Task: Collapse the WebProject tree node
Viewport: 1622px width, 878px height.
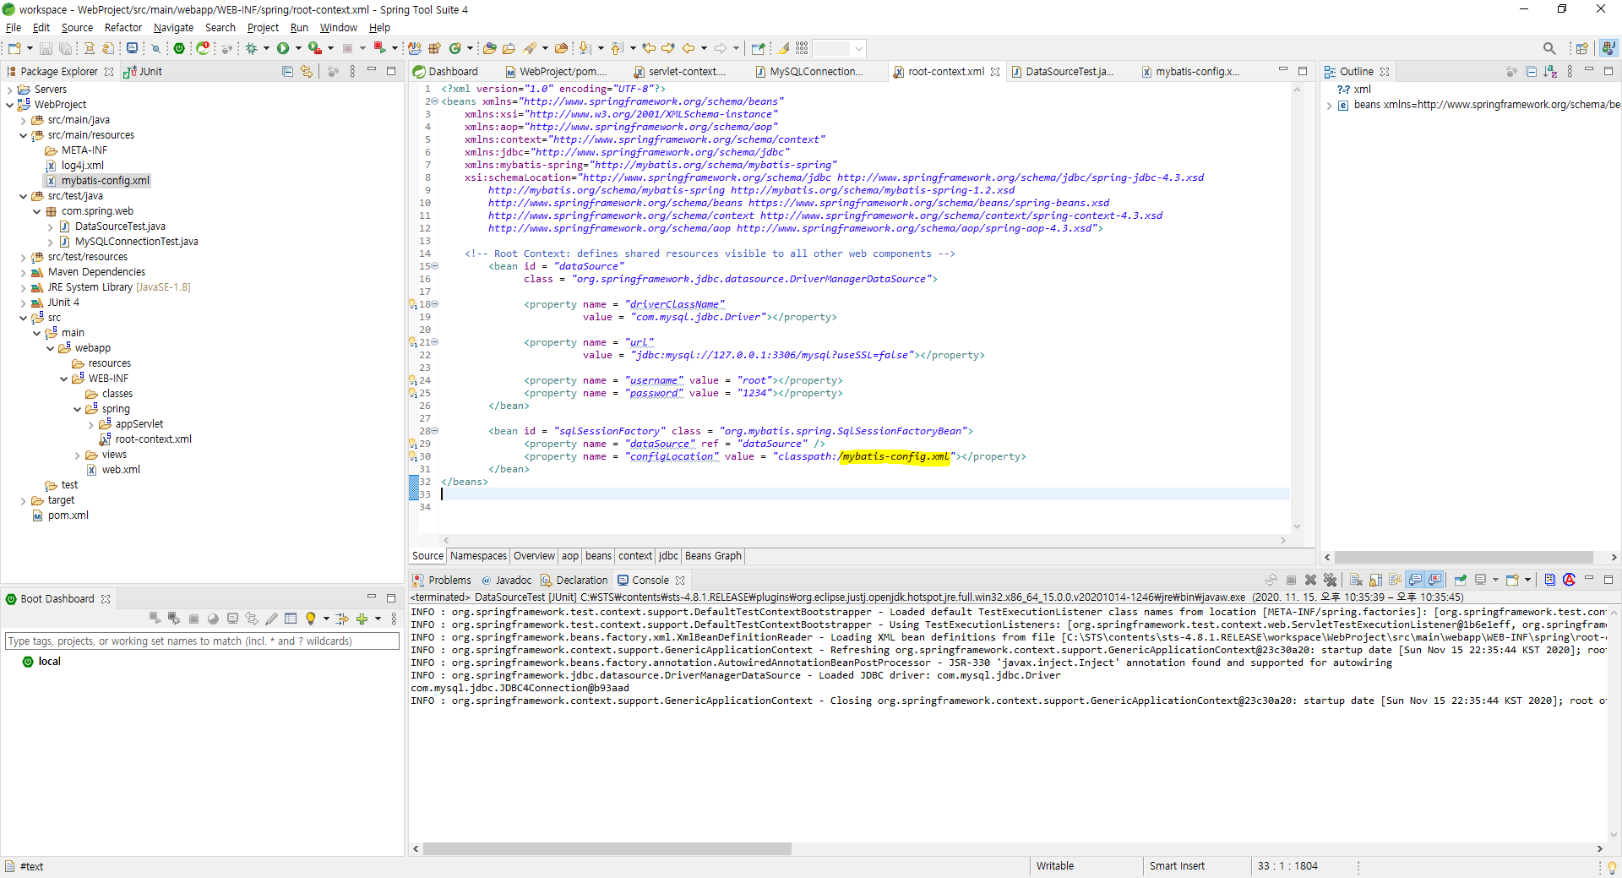Action: click(x=10, y=105)
